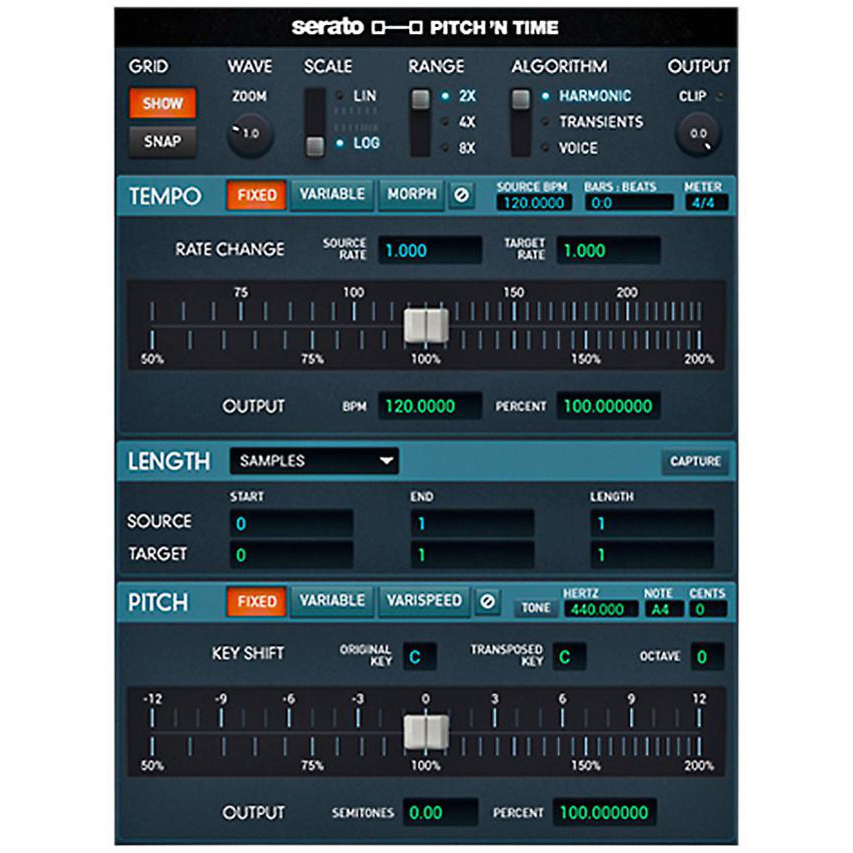Click the Output level knob
Image resolution: width=853 pixels, height=853 pixels.
pos(699,135)
